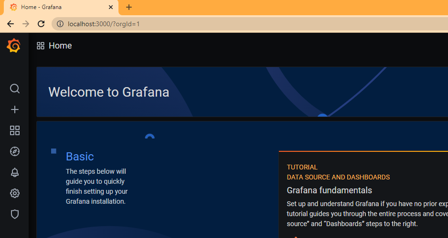Go back with the browser back arrow
Image resolution: width=448 pixels, height=238 pixels.
(11, 24)
